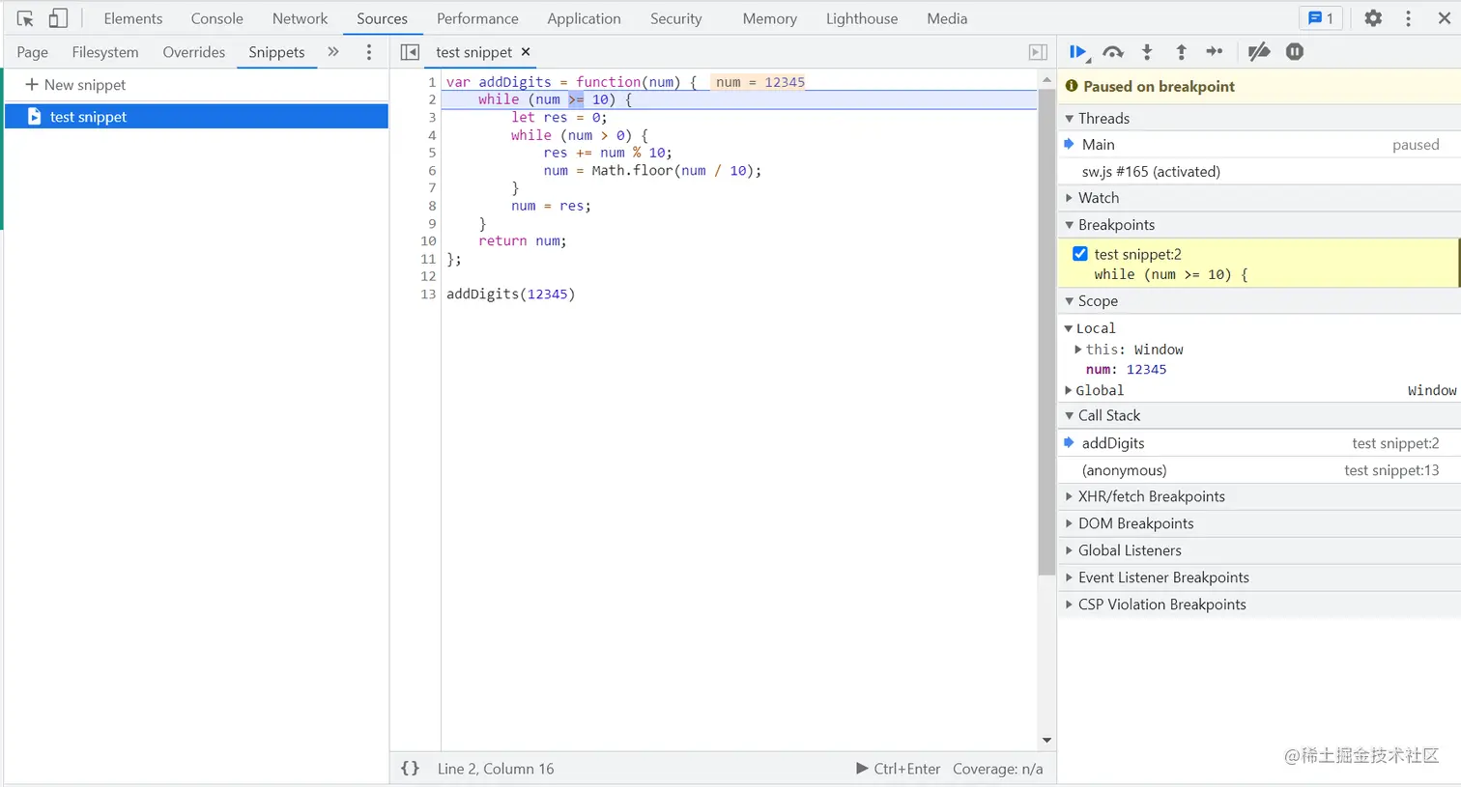
Task: Step into next function call
Action: tap(1147, 52)
